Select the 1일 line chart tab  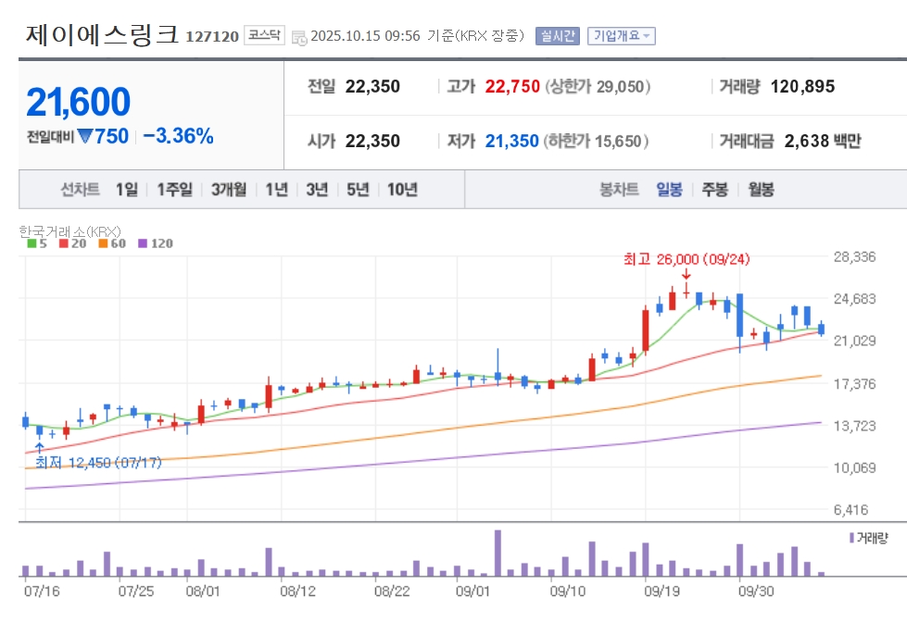(127, 190)
